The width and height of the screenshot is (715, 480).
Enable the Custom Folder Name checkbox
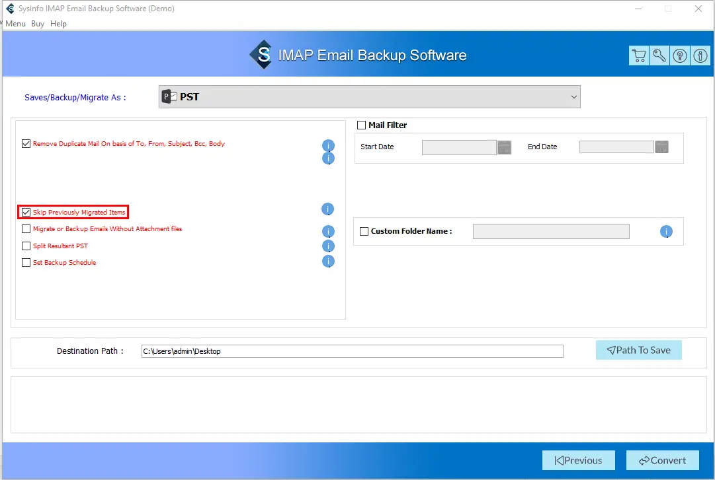point(364,232)
